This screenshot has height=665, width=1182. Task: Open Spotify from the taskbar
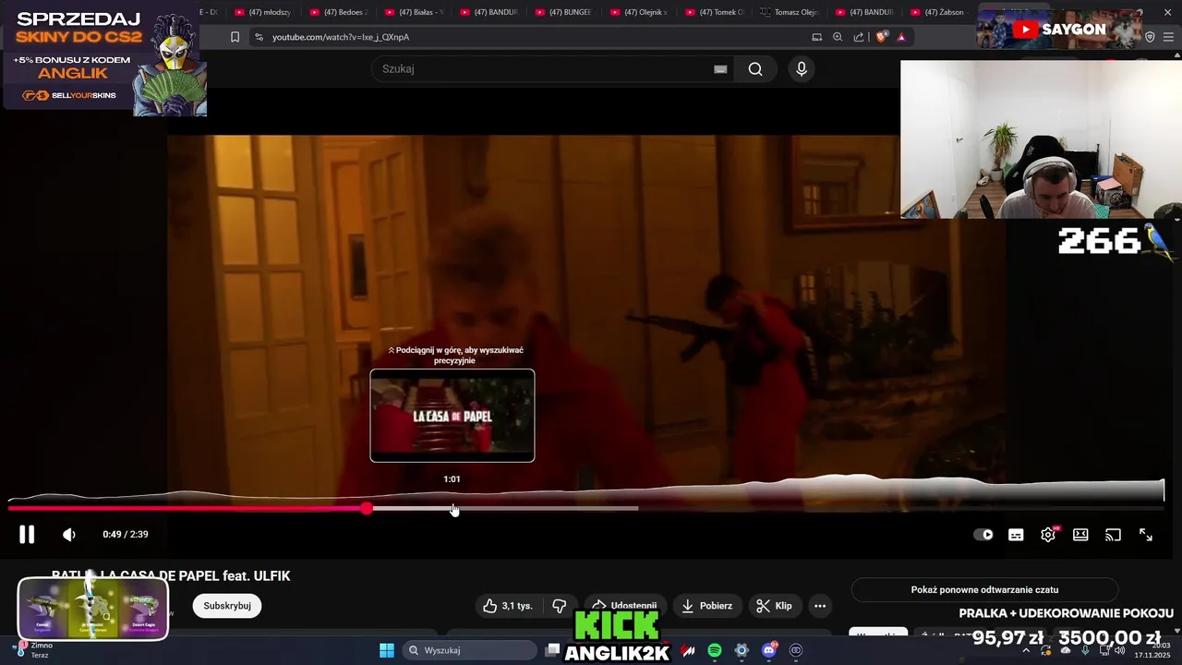click(715, 650)
